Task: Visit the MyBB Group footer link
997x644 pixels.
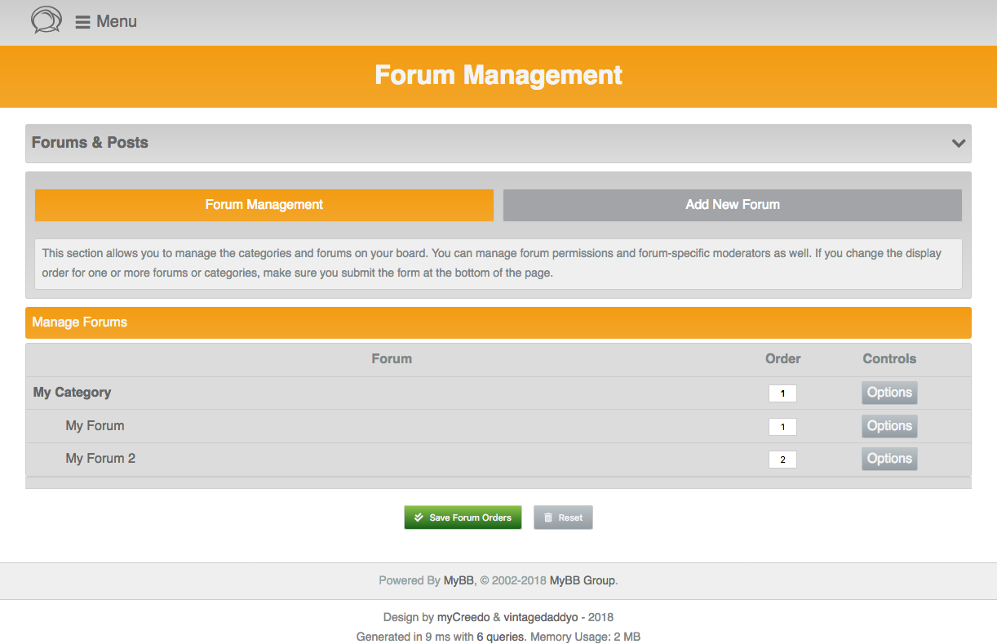Action: pyautogui.click(x=582, y=581)
